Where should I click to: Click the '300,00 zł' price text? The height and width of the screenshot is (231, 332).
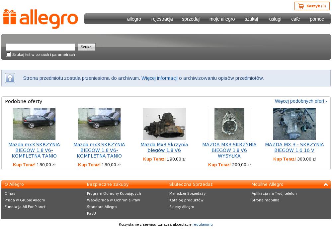click(x=306, y=159)
